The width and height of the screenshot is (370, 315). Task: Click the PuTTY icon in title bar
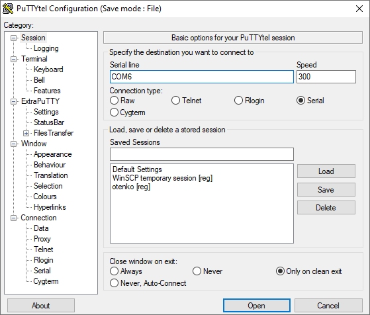pos(8,9)
